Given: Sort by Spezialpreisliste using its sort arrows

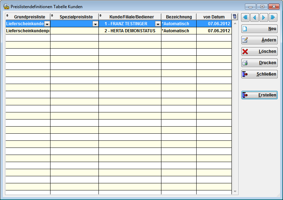Looking at the screenshot, I should 52,16.
